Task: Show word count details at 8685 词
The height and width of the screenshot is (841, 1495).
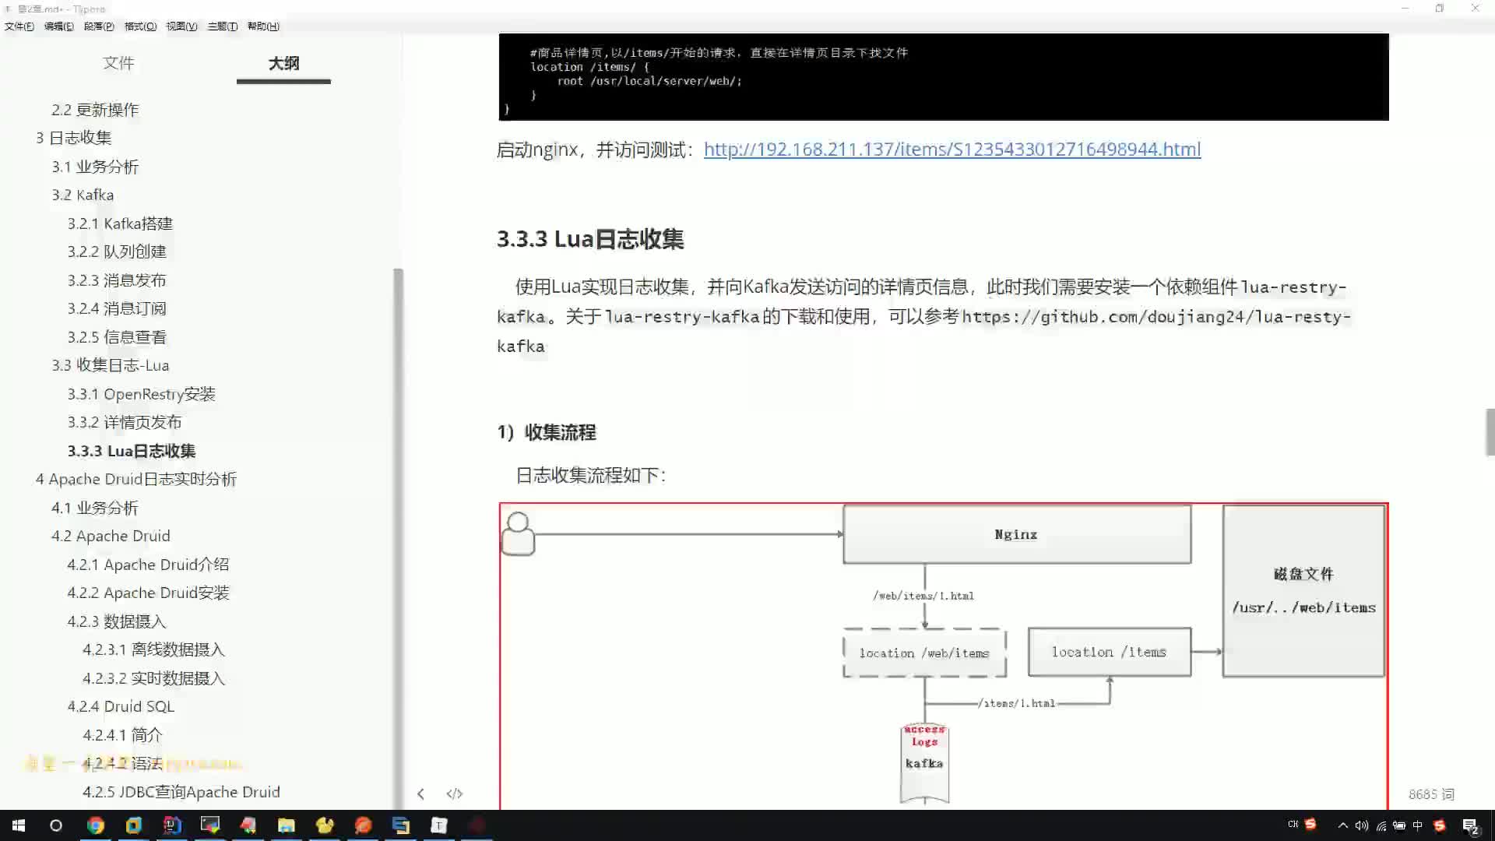Action: (x=1431, y=794)
